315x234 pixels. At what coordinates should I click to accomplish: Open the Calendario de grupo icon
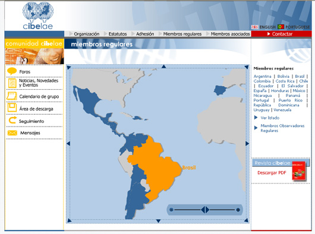[12, 96]
